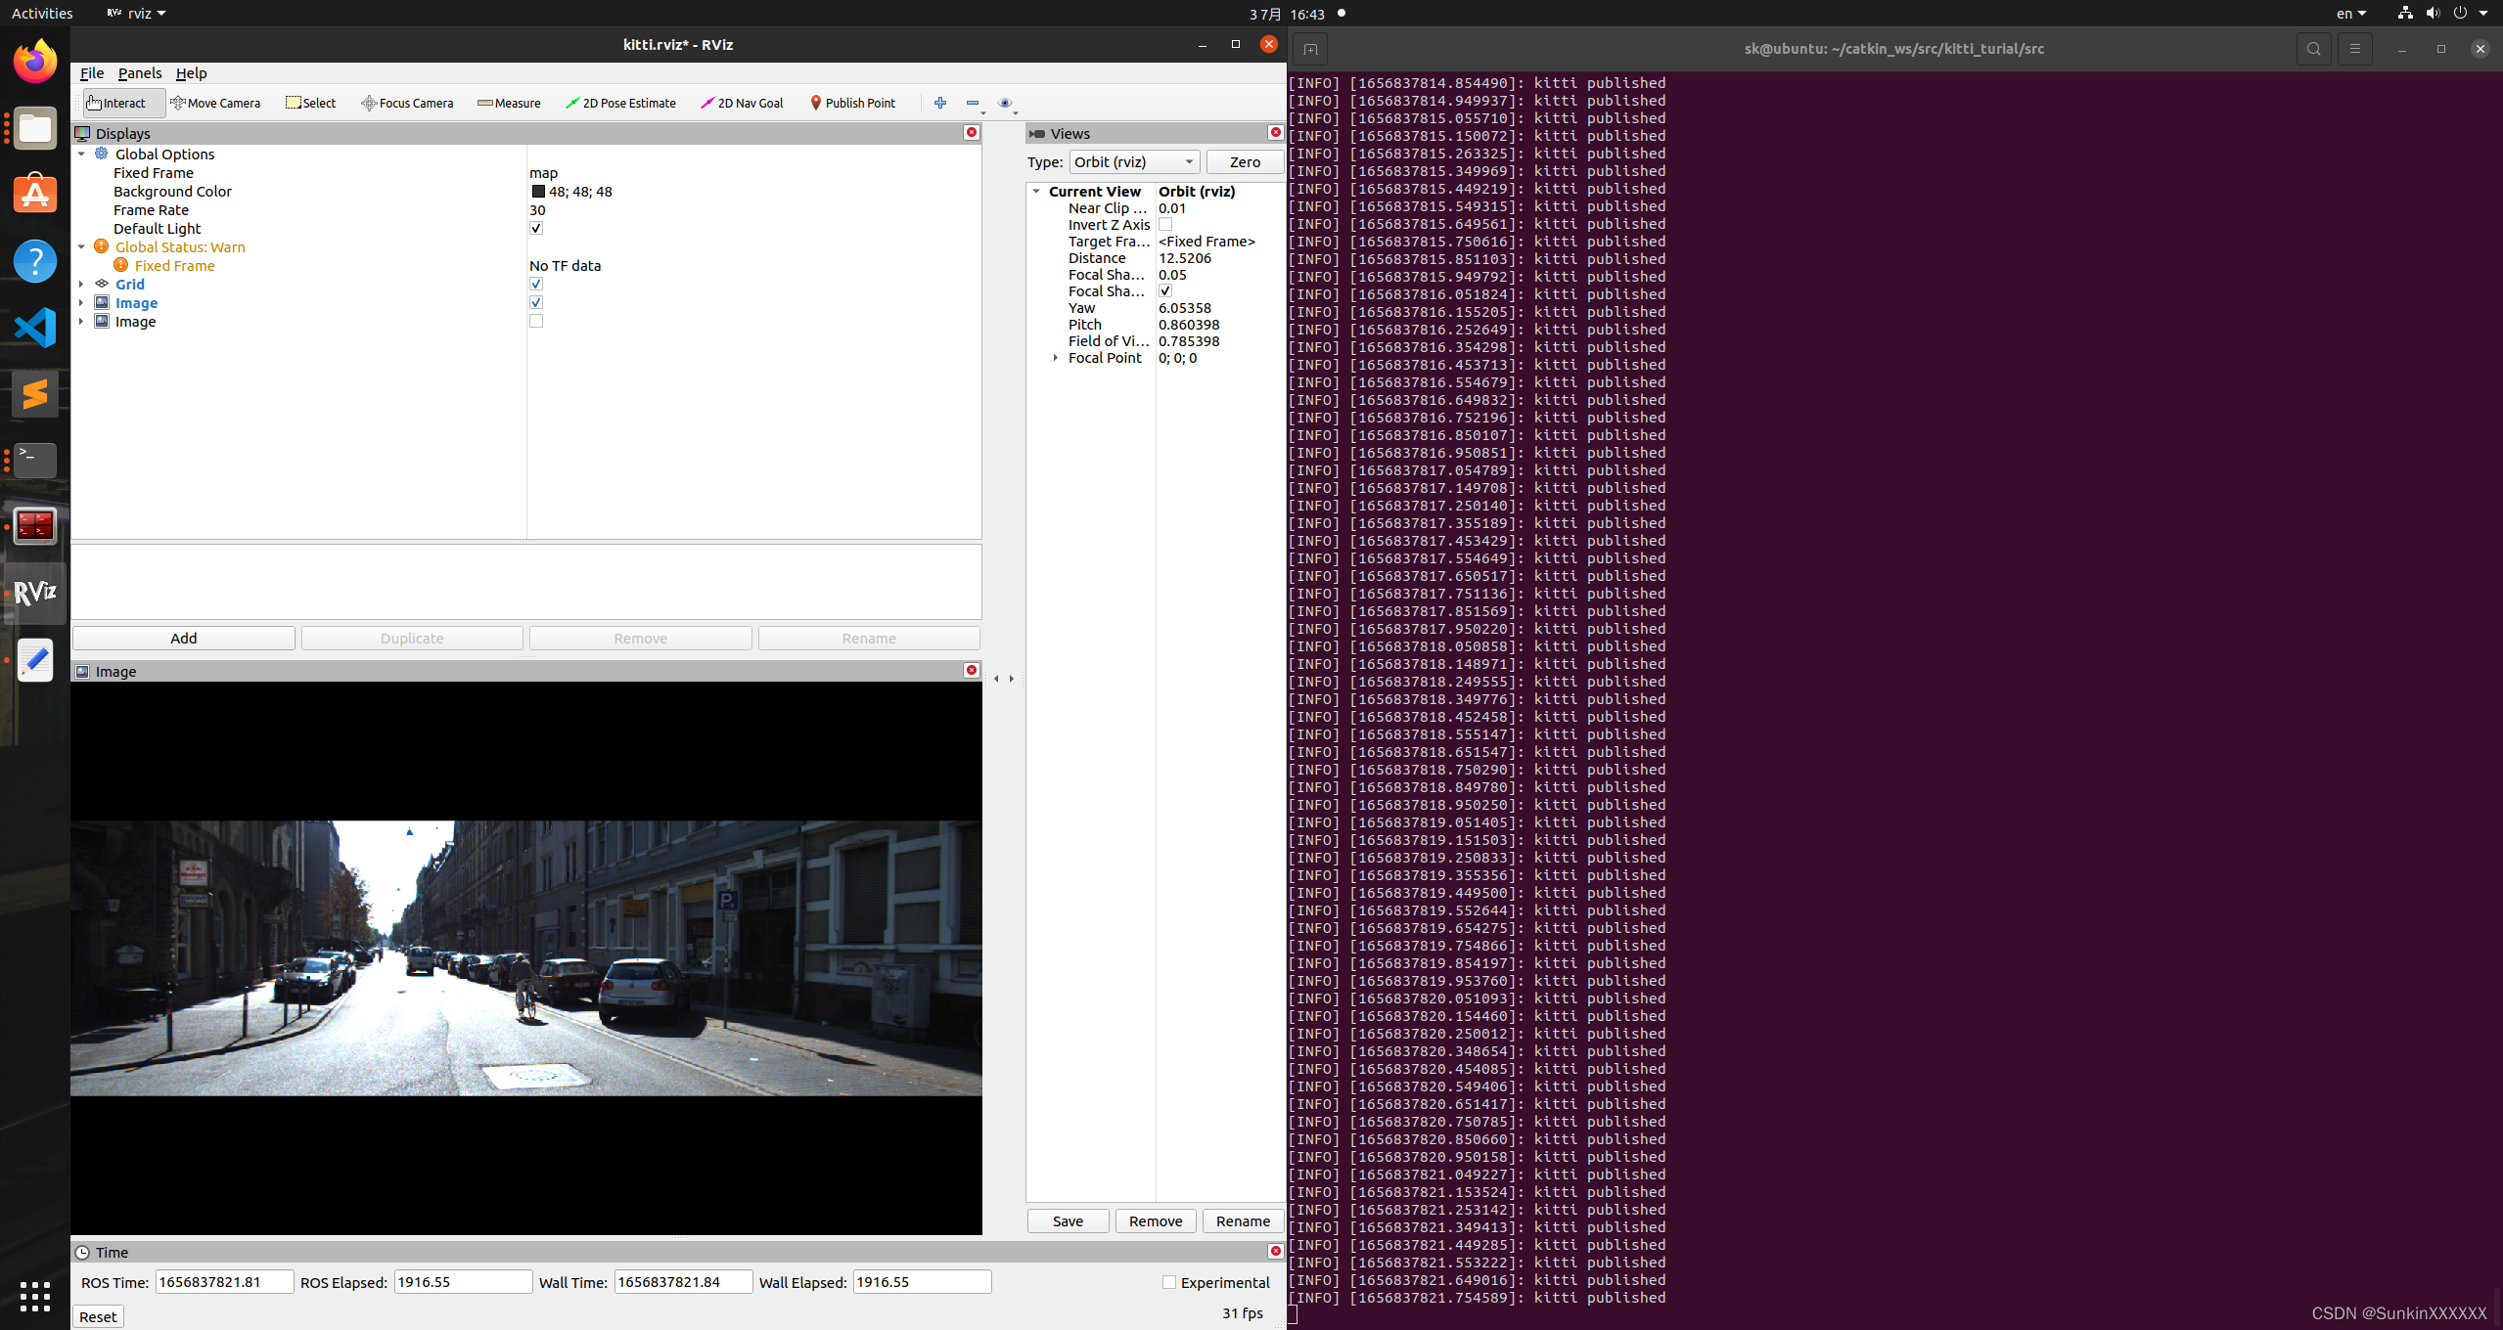Click the blue plus add-tool icon
The image size is (2503, 1330).
coord(940,103)
